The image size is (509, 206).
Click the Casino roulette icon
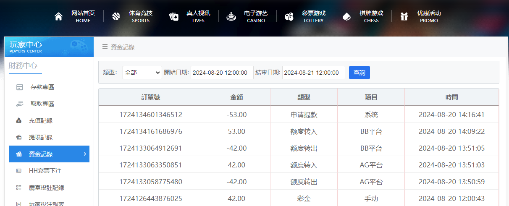pyautogui.click(x=231, y=16)
